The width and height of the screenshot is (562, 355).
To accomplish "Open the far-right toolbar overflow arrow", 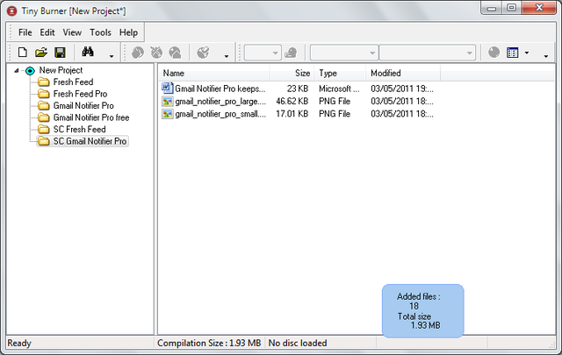I will click(546, 56).
